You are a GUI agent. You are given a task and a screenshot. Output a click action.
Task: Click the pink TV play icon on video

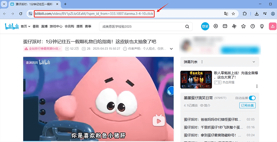159,120
